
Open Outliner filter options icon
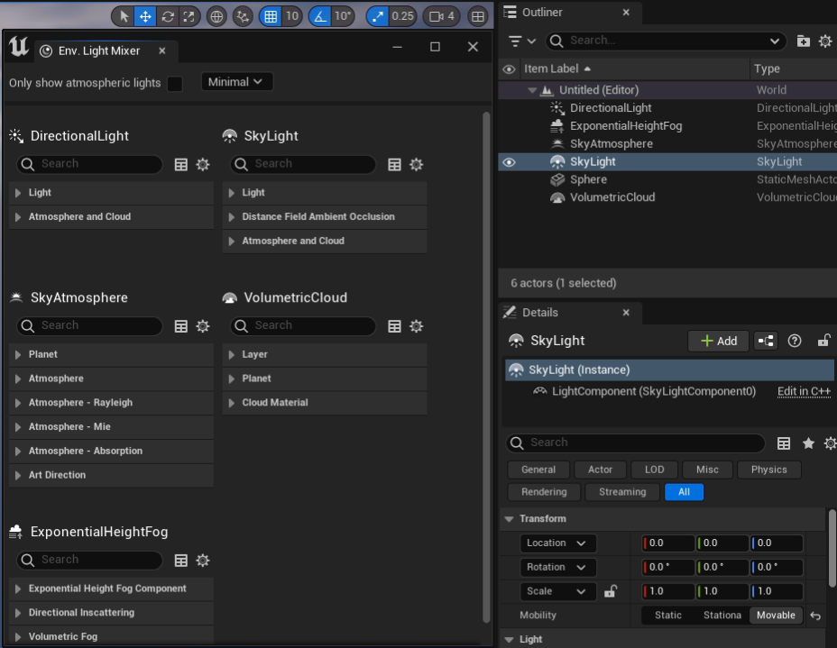(521, 41)
